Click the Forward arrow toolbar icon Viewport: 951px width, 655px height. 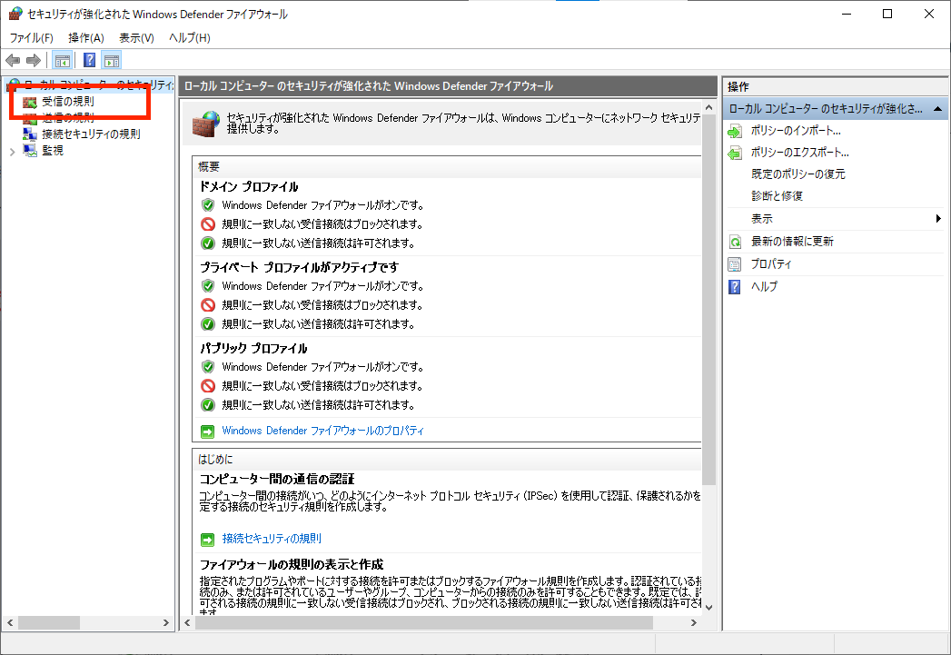tap(34, 60)
